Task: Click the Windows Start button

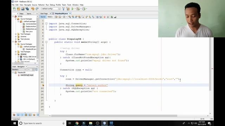Action: coord(15,123)
